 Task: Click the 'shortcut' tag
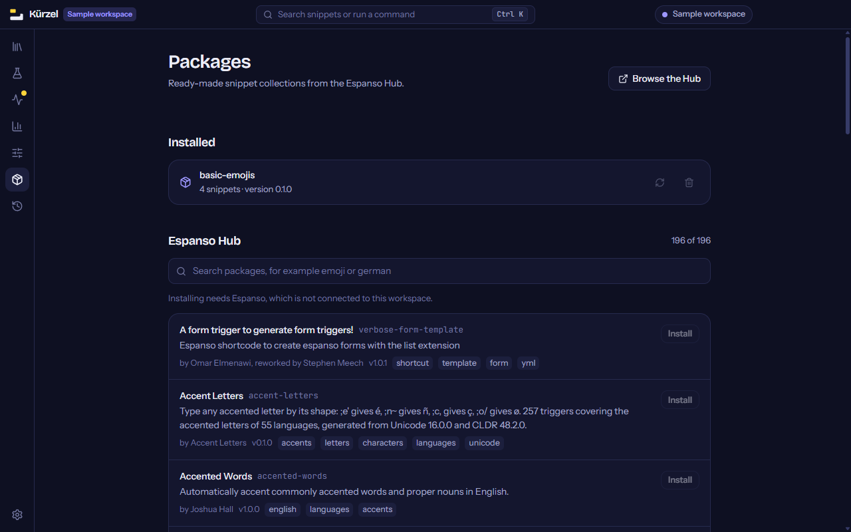pyautogui.click(x=413, y=363)
